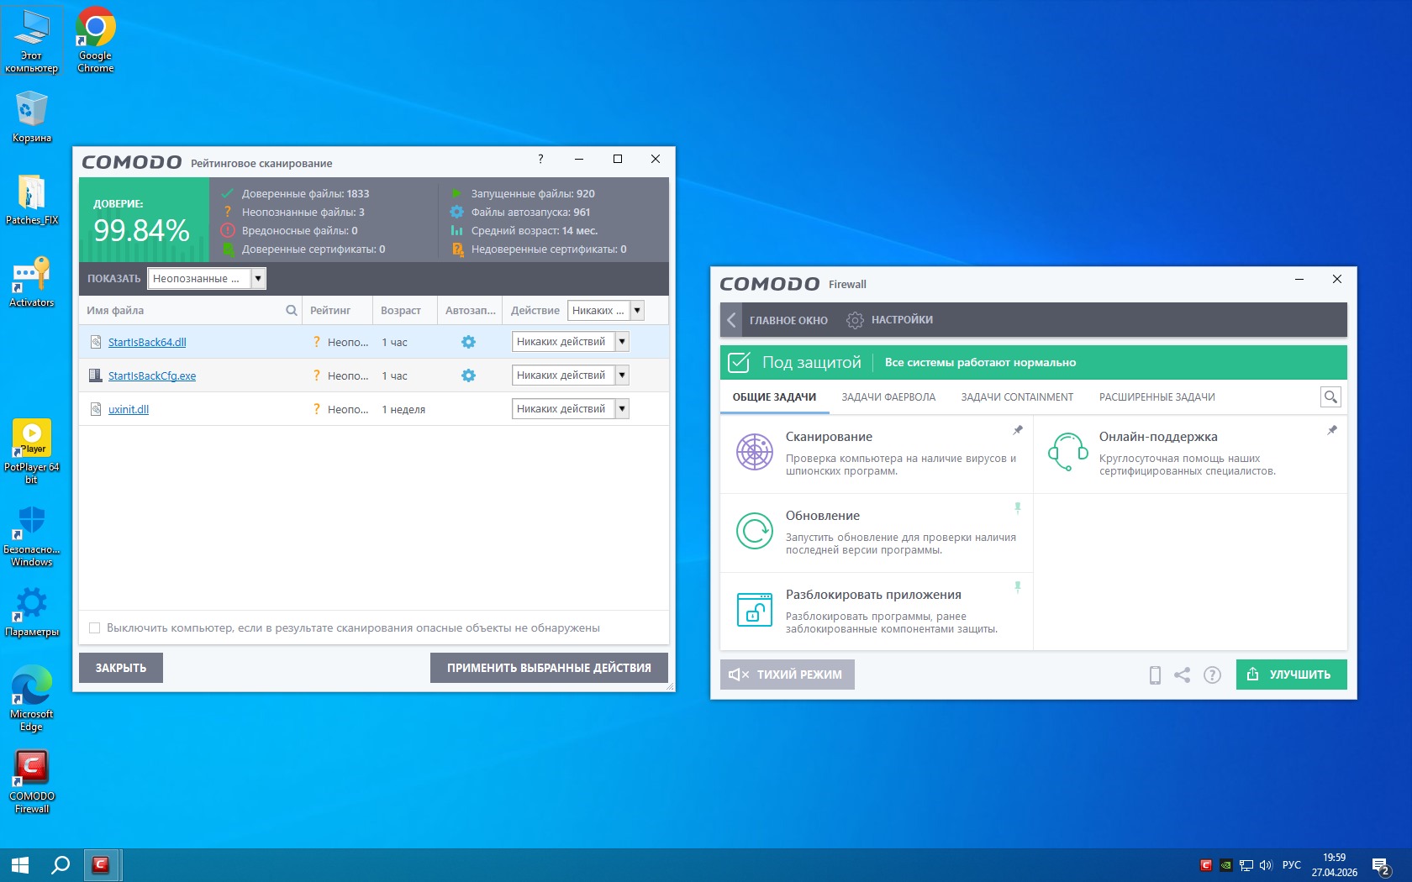Image resolution: width=1412 pixels, height=882 pixels.
Task: Click the filename search icon in column header
Action: [292, 311]
